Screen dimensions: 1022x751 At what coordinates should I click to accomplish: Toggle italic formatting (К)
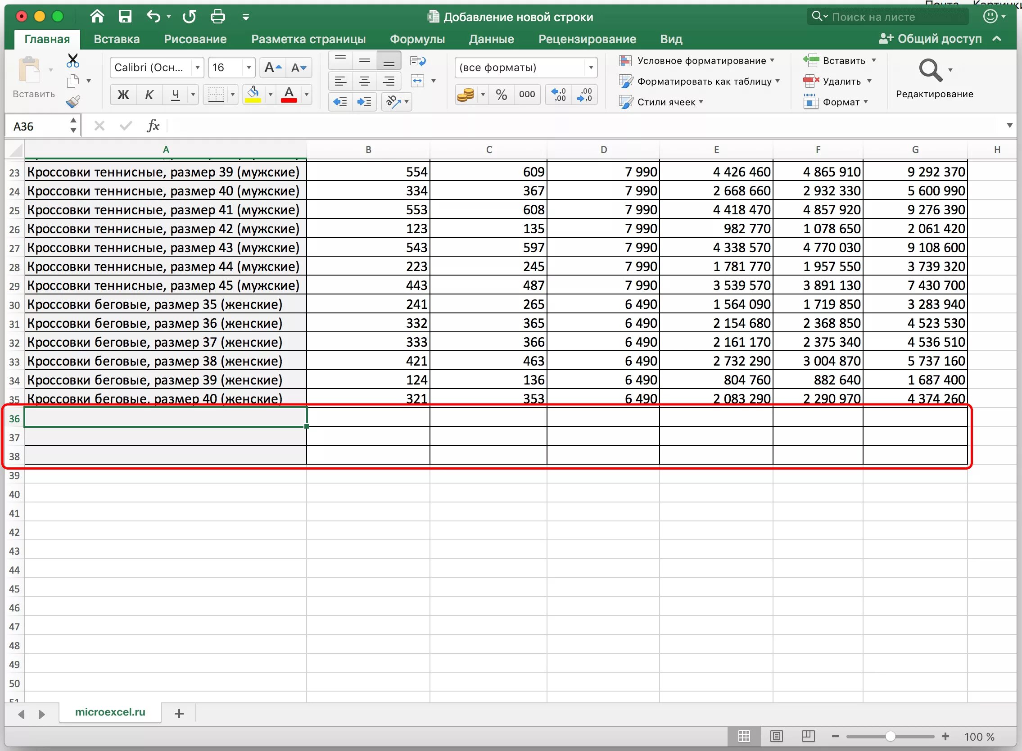(x=149, y=95)
